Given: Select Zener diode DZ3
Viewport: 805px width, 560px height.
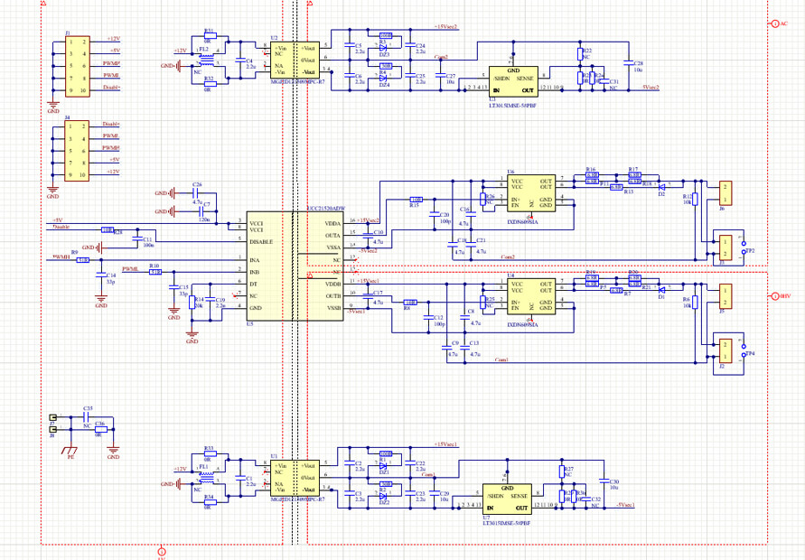Looking at the screenshot, I should pos(383,48).
